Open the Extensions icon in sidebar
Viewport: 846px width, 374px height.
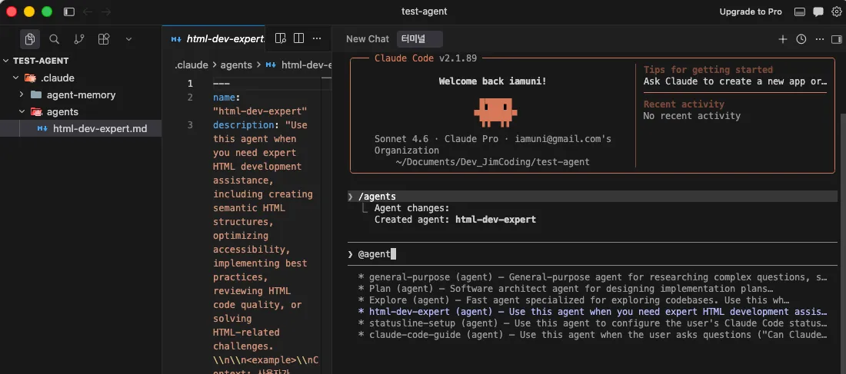coord(104,38)
